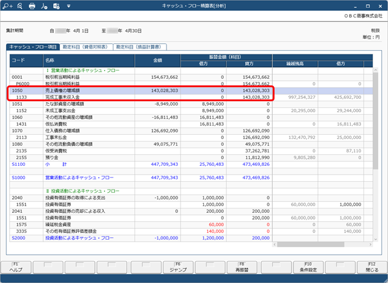Viewport: 388px width, 283px height.
Task: Click code 0001 cell
Action: (26, 77)
